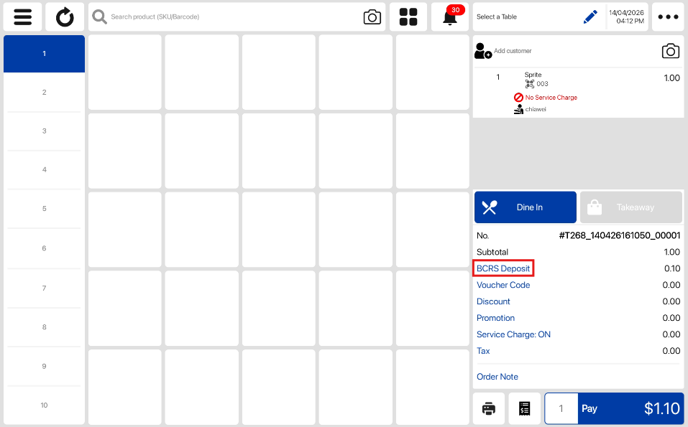The height and width of the screenshot is (427, 688).
Task: Click the refresh reload icon
Action: point(65,17)
